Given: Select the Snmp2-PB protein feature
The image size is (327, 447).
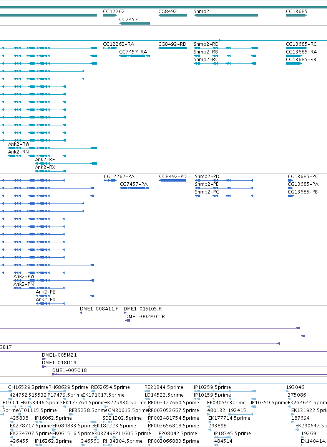Looking at the screenshot, I should tap(207, 184).
